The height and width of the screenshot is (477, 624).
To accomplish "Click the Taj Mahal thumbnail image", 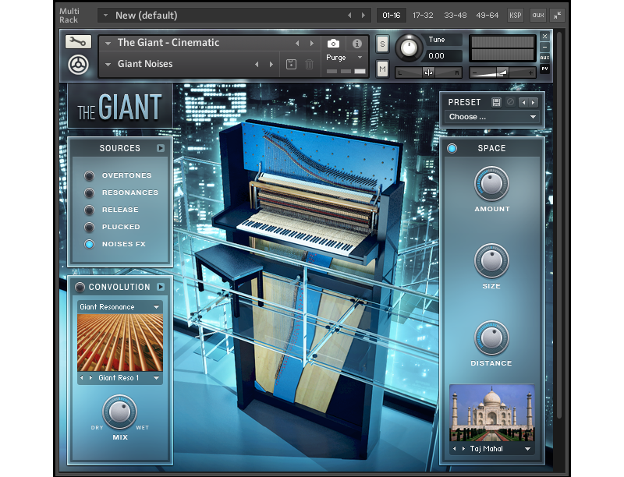I will pos(492,414).
